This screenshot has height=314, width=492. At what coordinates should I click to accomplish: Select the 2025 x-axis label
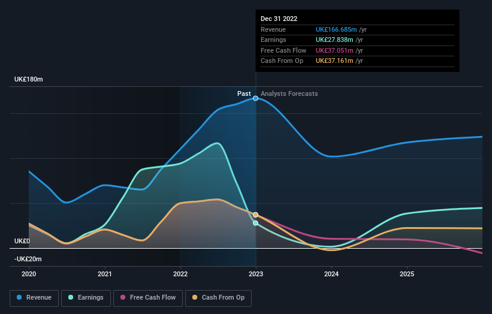[x=407, y=274]
